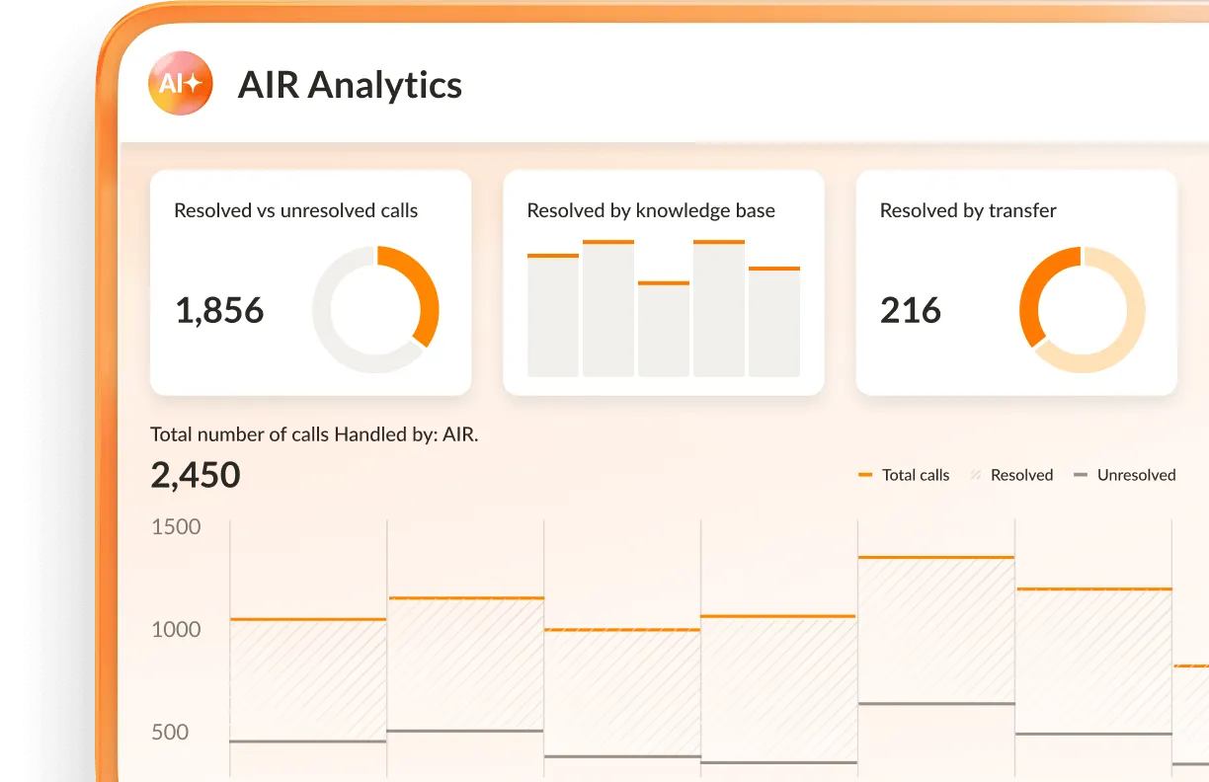Click the 1,856 resolved calls value
The height and width of the screenshot is (782, 1209).
[x=219, y=311]
